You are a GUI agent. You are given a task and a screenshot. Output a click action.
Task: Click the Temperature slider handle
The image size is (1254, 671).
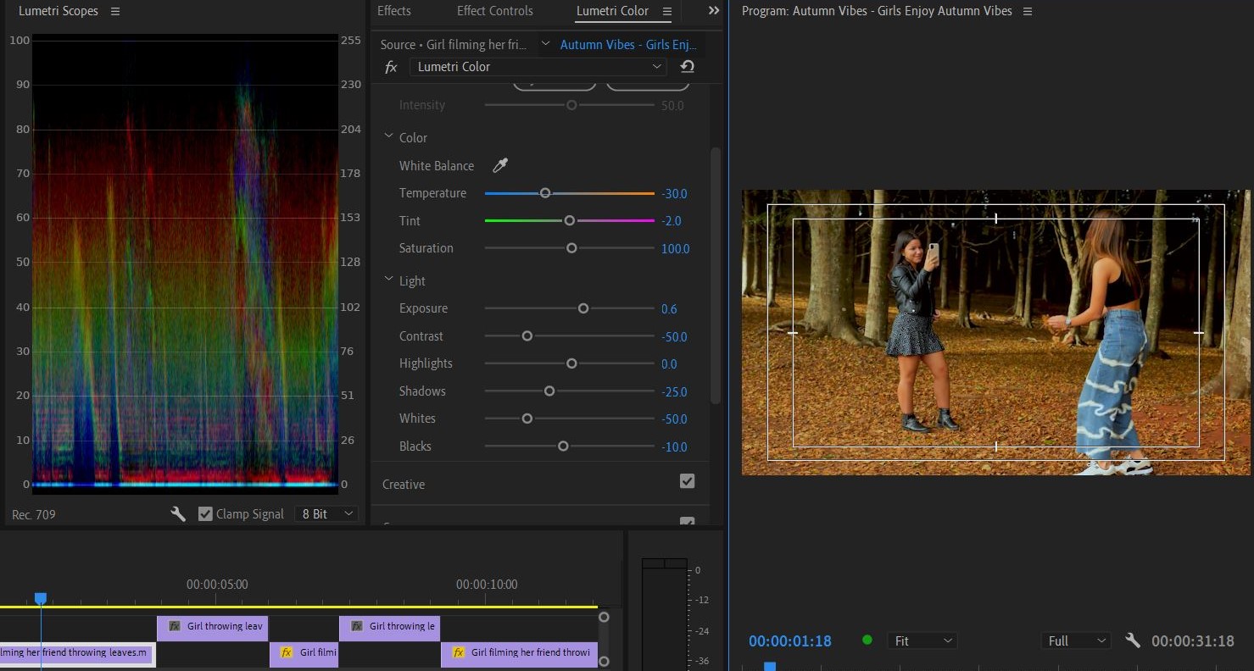click(545, 193)
